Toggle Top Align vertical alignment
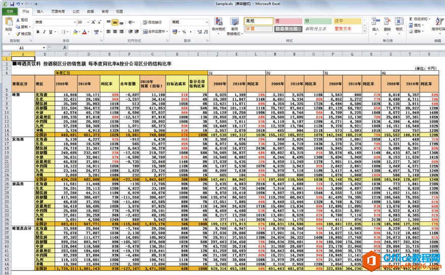 tap(109, 22)
